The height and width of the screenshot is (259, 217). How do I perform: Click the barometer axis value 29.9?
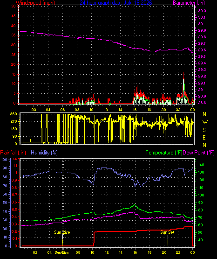click(x=202, y=30)
